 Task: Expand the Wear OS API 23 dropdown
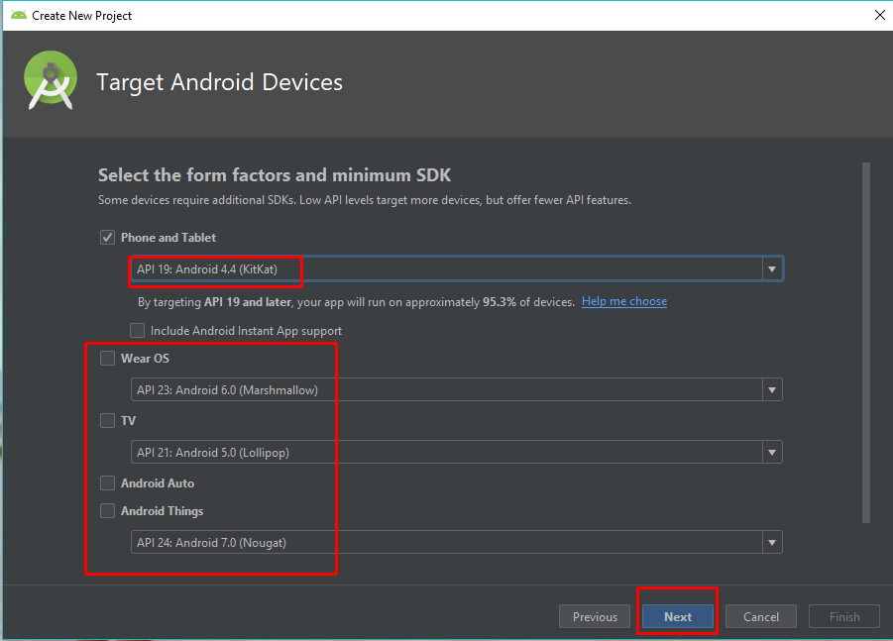[456, 390]
